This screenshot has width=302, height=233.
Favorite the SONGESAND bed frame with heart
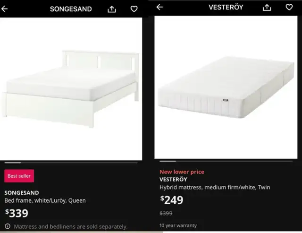click(134, 9)
